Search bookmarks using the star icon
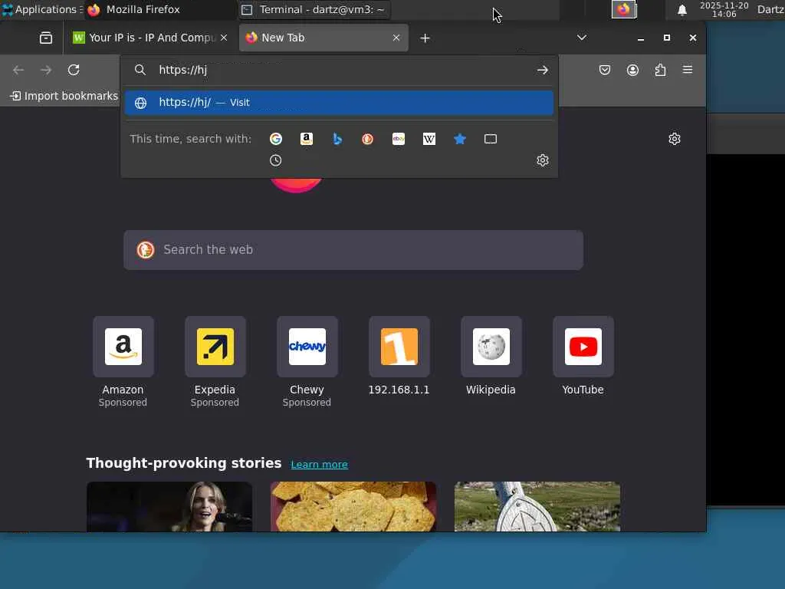This screenshot has width=785, height=589. pos(460,139)
